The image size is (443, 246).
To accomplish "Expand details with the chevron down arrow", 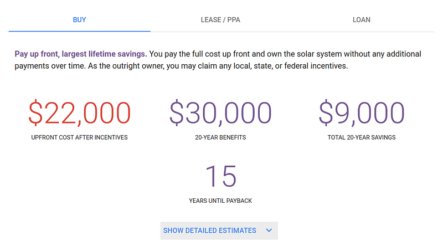I will click(x=269, y=230).
